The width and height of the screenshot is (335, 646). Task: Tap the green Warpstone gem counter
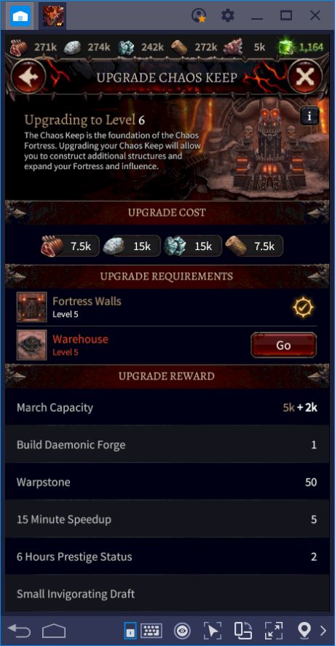pyautogui.click(x=301, y=47)
